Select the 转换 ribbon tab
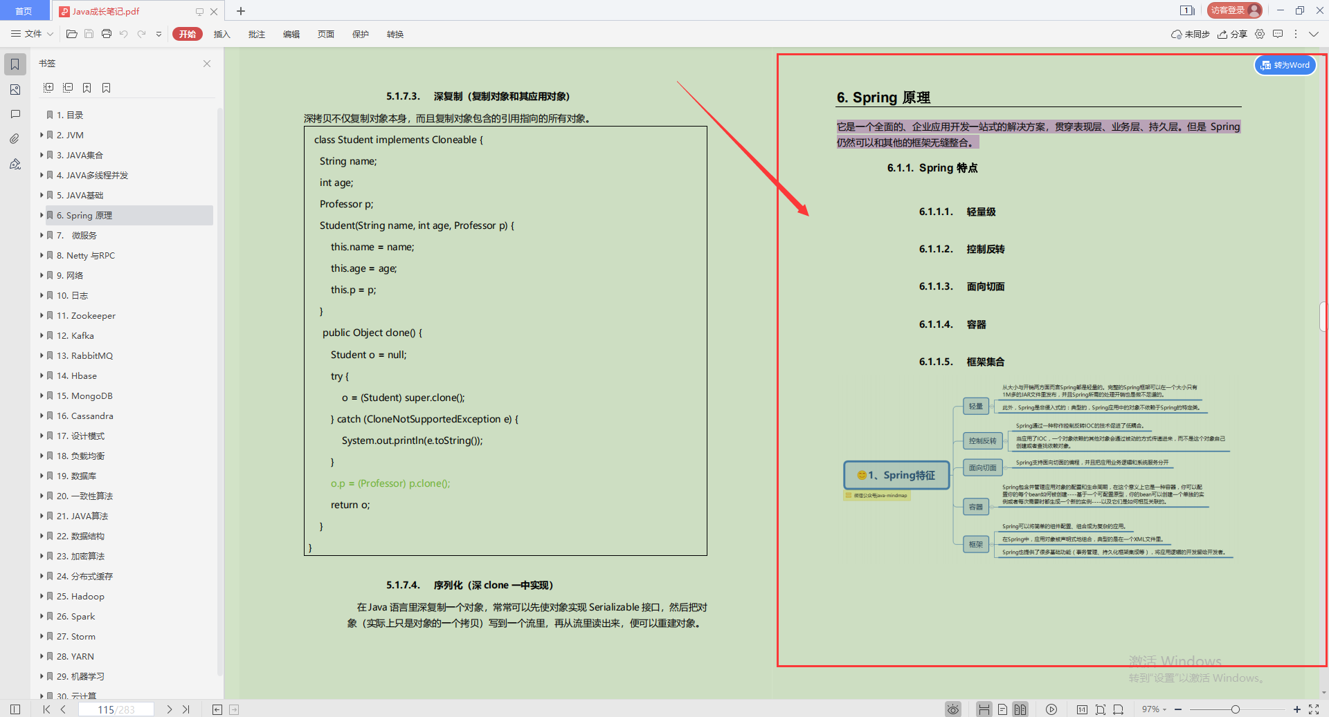Image resolution: width=1329 pixels, height=717 pixels. coord(395,34)
